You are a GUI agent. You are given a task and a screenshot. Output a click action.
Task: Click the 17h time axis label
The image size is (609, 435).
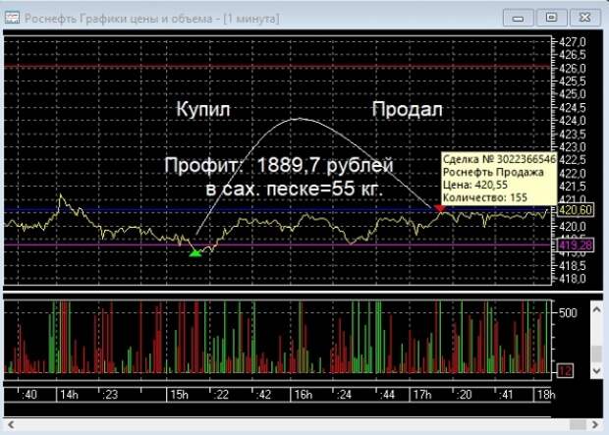(422, 395)
